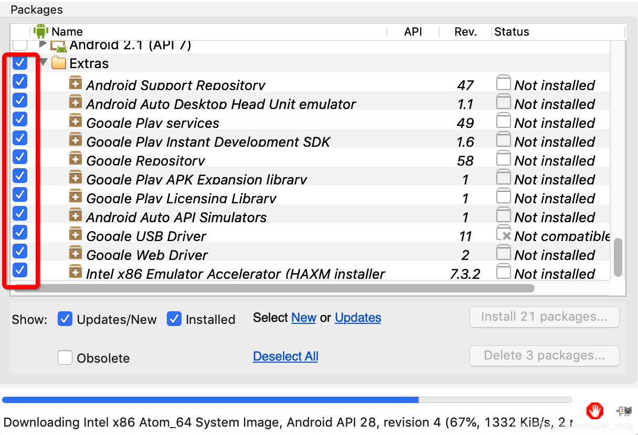638x435 pixels.
Task: Click package icon beside Google Repository
Action: click(76, 158)
